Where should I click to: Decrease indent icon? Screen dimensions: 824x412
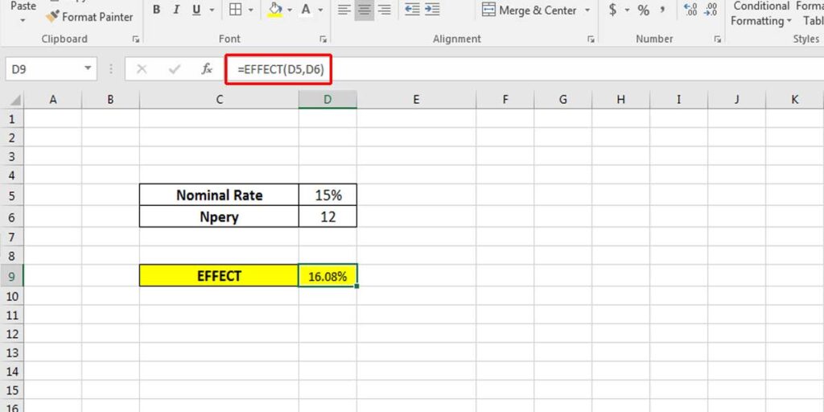pyautogui.click(x=413, y=10)
